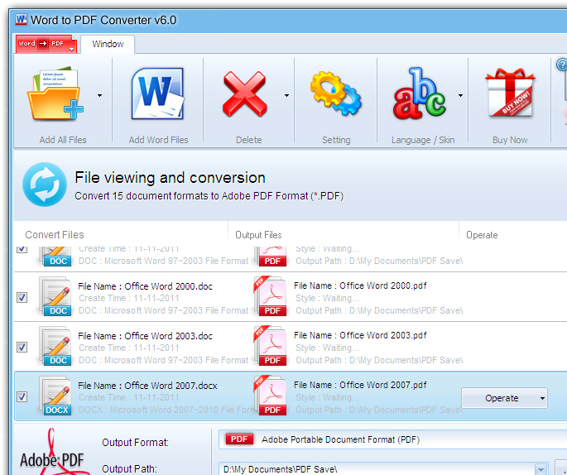Toggle the checkbox of the topmost cut-off row
The image size is (567, 475).
(x=22, y=249)
